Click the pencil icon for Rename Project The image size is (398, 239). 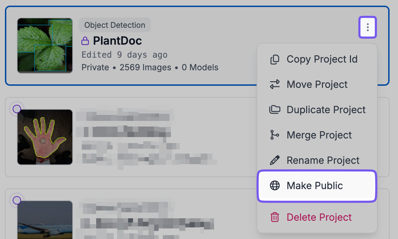pos(274,160)
